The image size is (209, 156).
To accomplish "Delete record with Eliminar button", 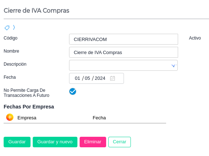I will [x=93, y=142].
